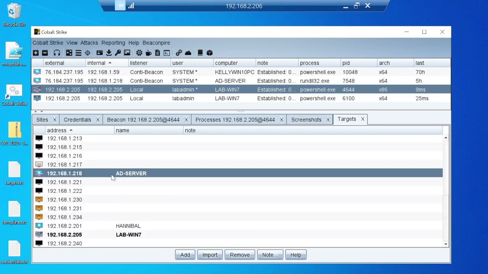The height and width of the screenshot is (274, 488).
Task: Open Recycle Bin desktop icon
Action: click(14, 15)
